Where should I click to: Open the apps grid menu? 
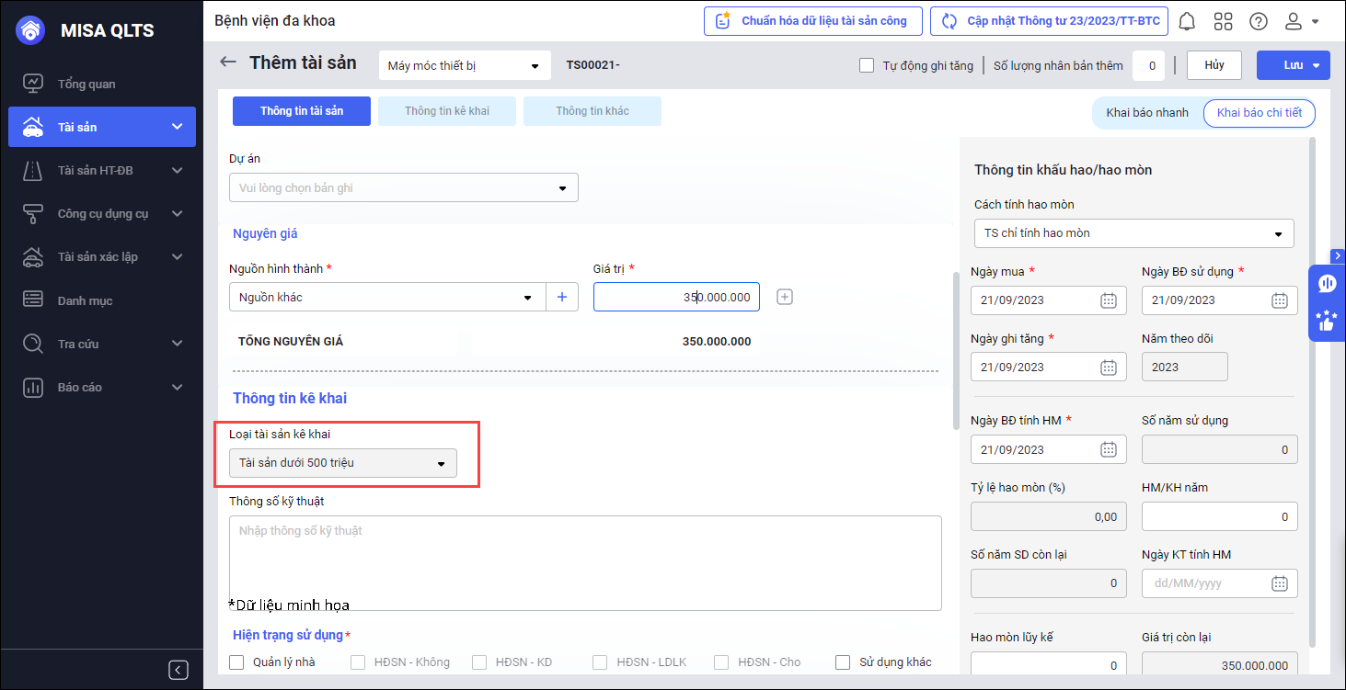1223,21
